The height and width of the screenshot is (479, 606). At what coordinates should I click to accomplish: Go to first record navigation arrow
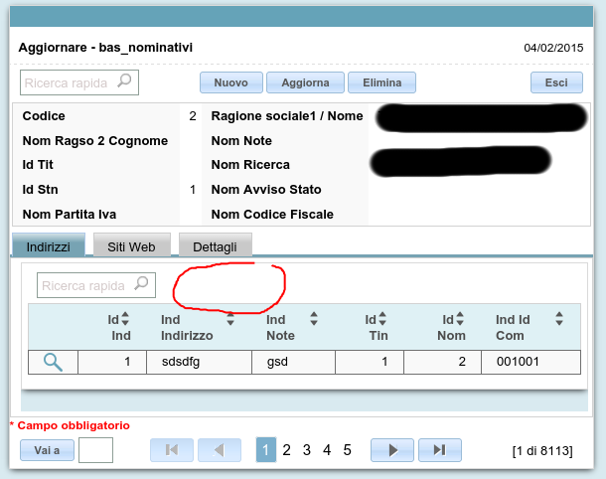coord(172,450)
